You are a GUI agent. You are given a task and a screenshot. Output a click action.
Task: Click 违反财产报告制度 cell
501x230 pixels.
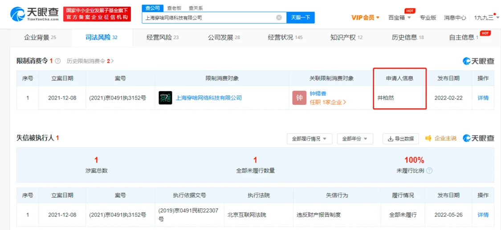318,215
